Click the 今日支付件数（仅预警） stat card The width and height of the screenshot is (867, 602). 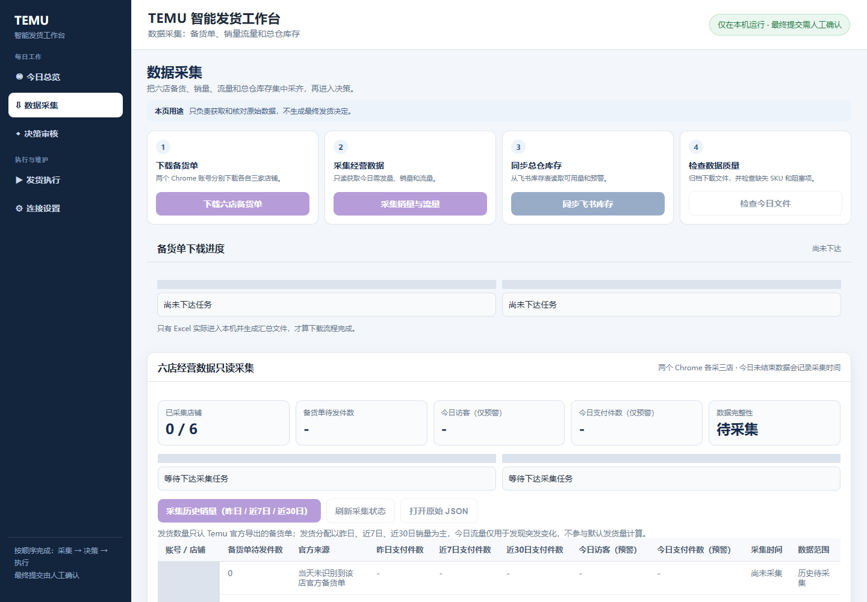[x=636, y=423]
